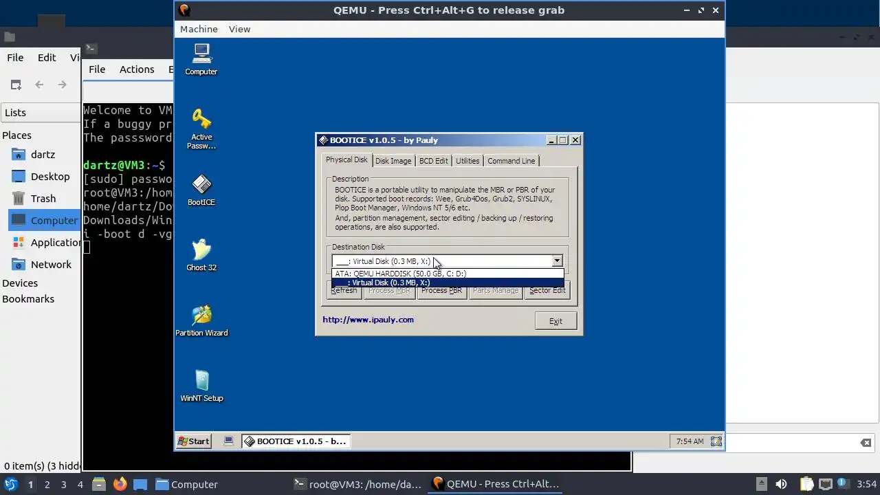Click the Exit button in BOOTICE
The image size is (880, 495).
tap(555, 321)
